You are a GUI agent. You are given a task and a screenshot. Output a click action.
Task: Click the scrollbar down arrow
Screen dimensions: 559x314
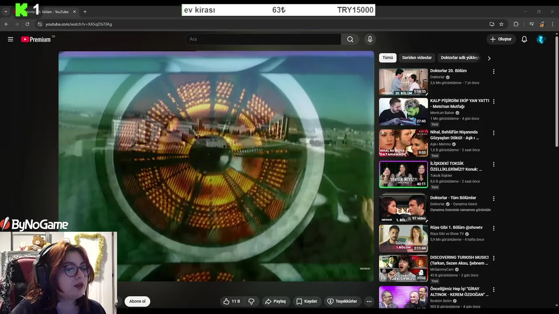556,306
